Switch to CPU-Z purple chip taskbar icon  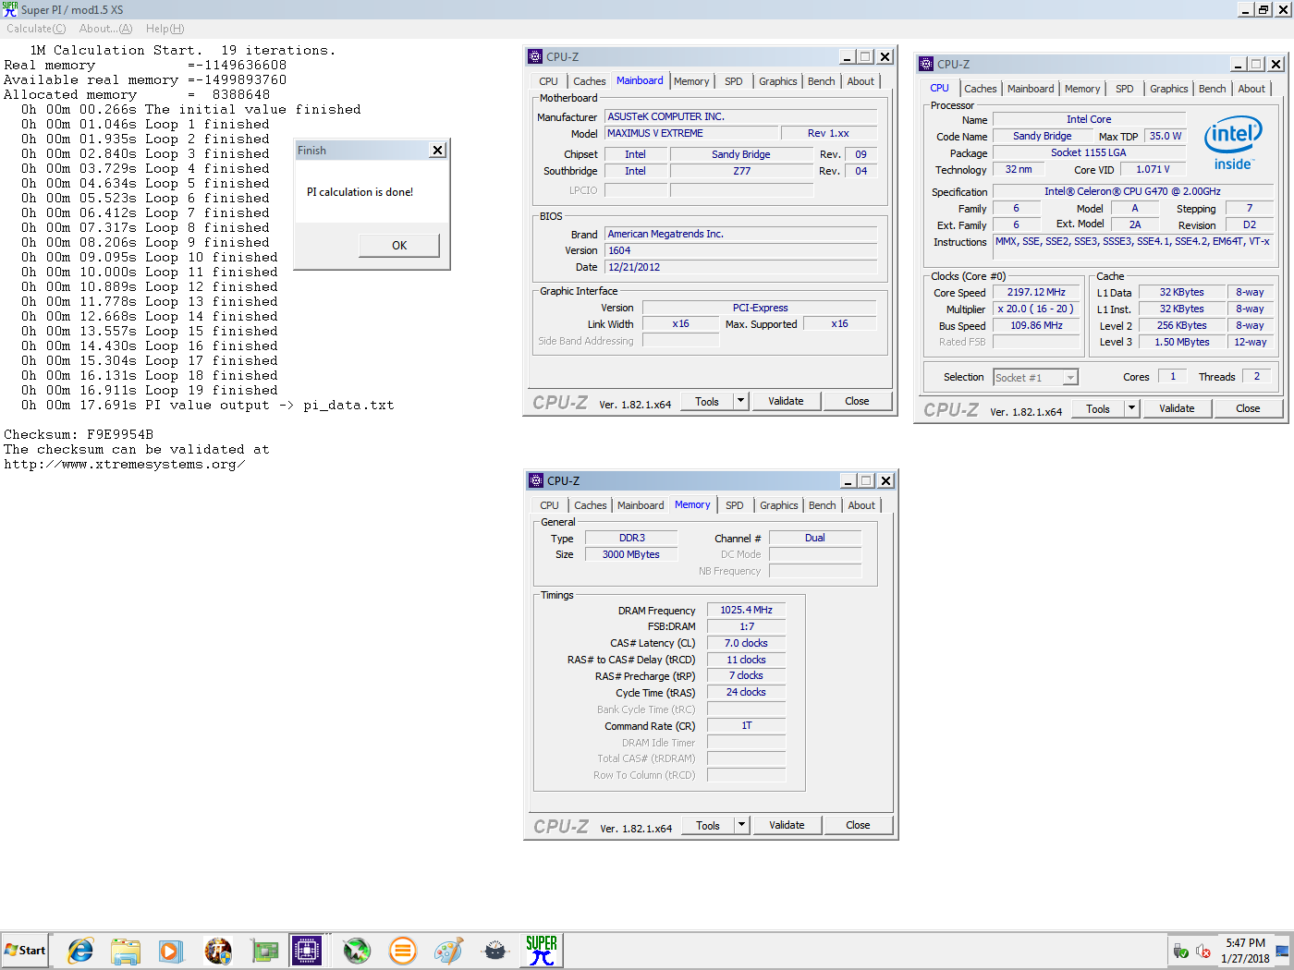[x=307, y=951]
